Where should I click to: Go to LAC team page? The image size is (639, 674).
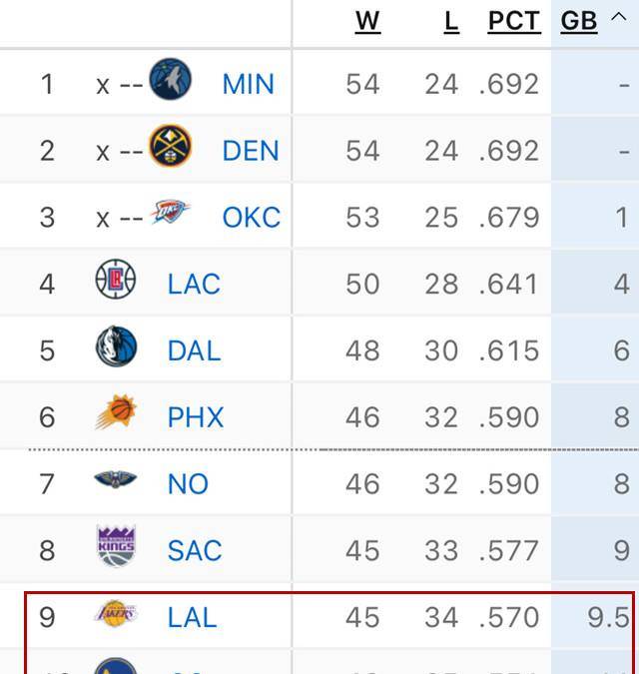click(x=194, y=285)
